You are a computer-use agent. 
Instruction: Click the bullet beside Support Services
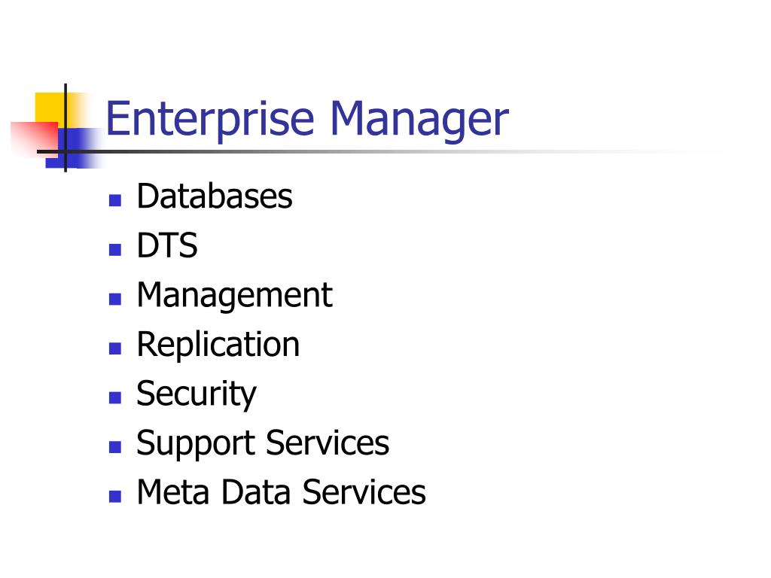click(x=115, y=447)
